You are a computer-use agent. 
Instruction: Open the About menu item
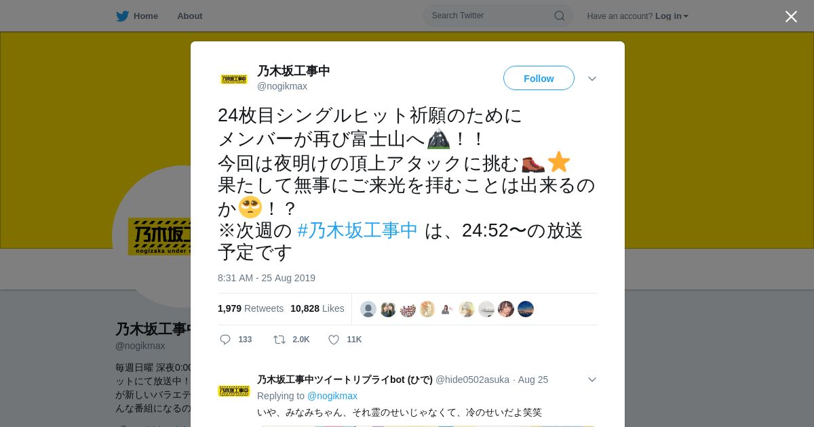click(x=190, y=16)
